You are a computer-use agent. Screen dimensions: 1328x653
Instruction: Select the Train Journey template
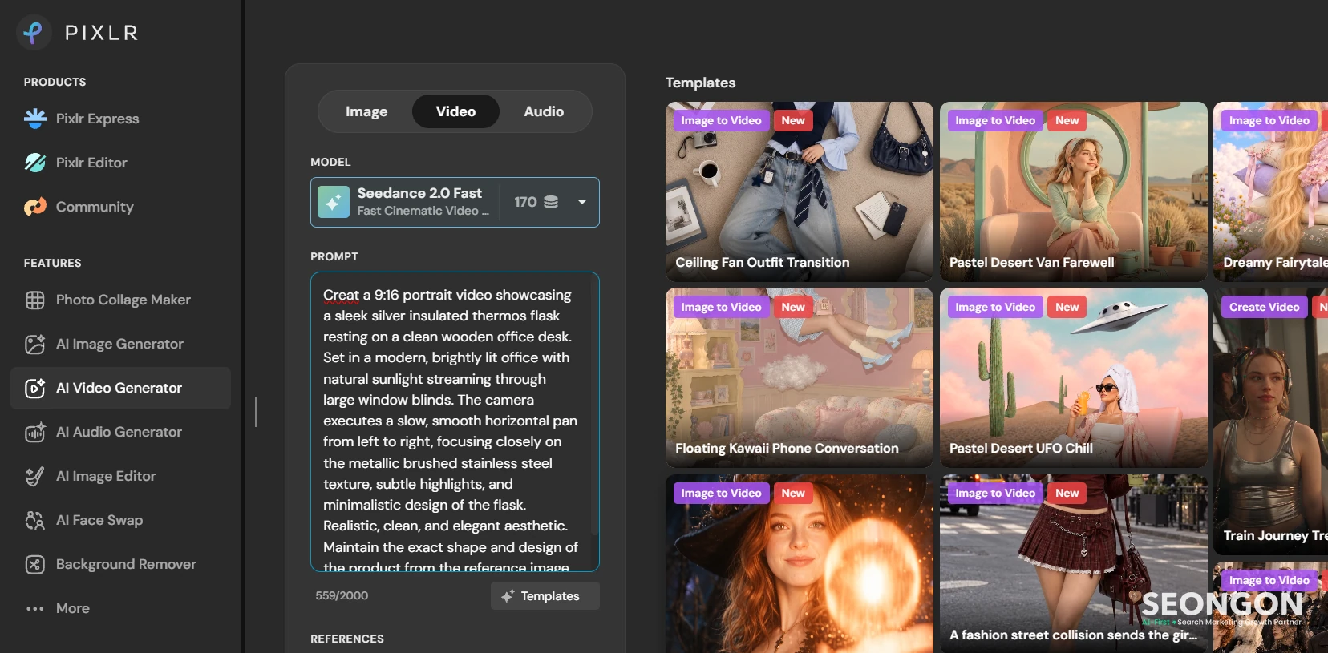[x=1270, y=421]
